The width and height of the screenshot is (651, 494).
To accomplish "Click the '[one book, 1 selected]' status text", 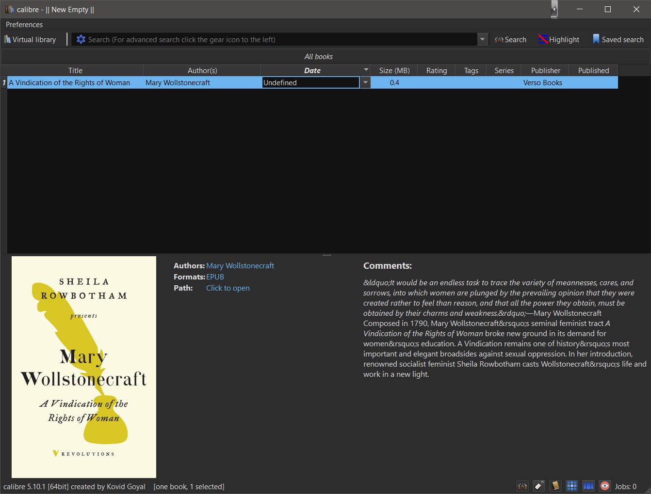I will (x=189, y=487).
